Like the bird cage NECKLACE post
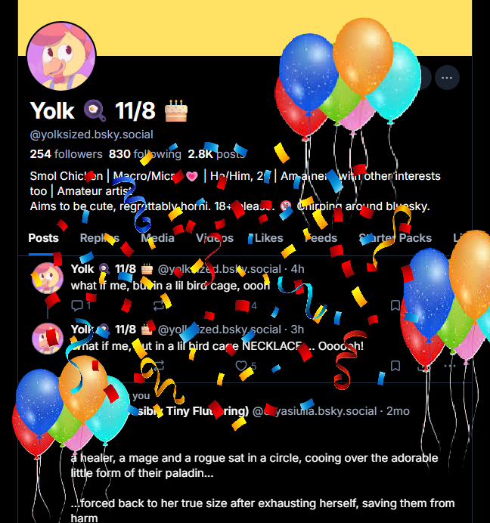The height and width of the screenshot is (523, 490). tap(241, 366)
